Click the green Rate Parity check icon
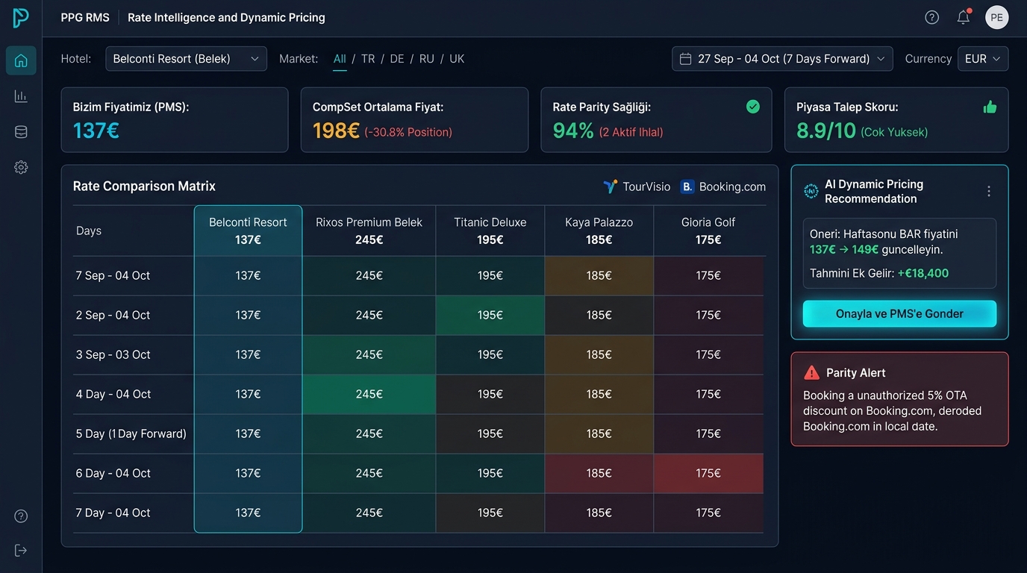1027x573 pixels. (x=753, y=107)
